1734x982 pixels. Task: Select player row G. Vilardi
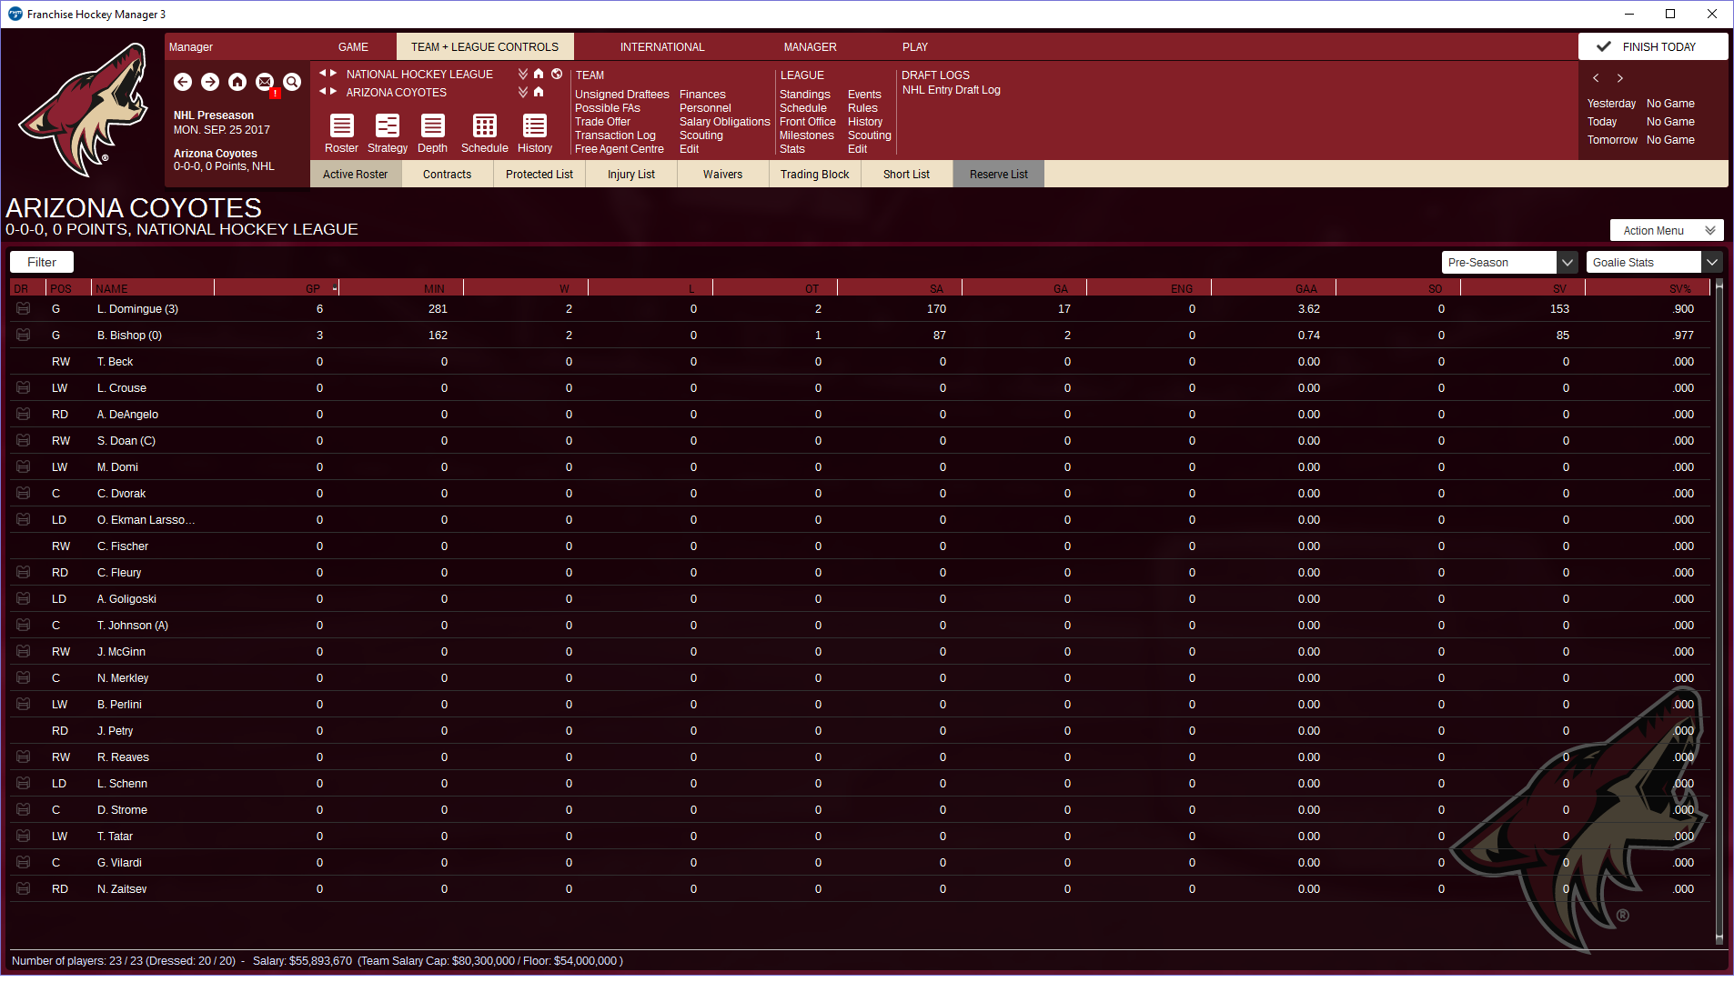coord(860,863)
